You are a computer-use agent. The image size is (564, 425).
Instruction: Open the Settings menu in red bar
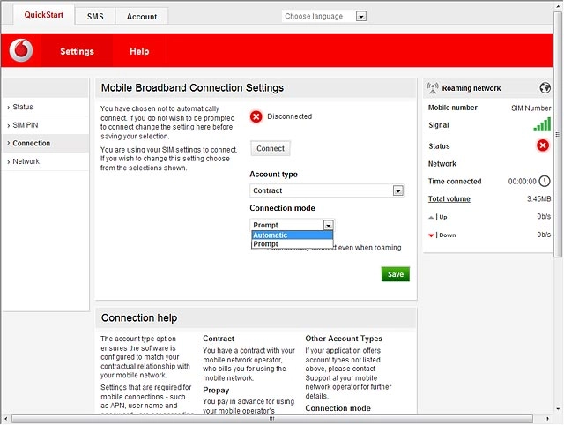[77, 51]
